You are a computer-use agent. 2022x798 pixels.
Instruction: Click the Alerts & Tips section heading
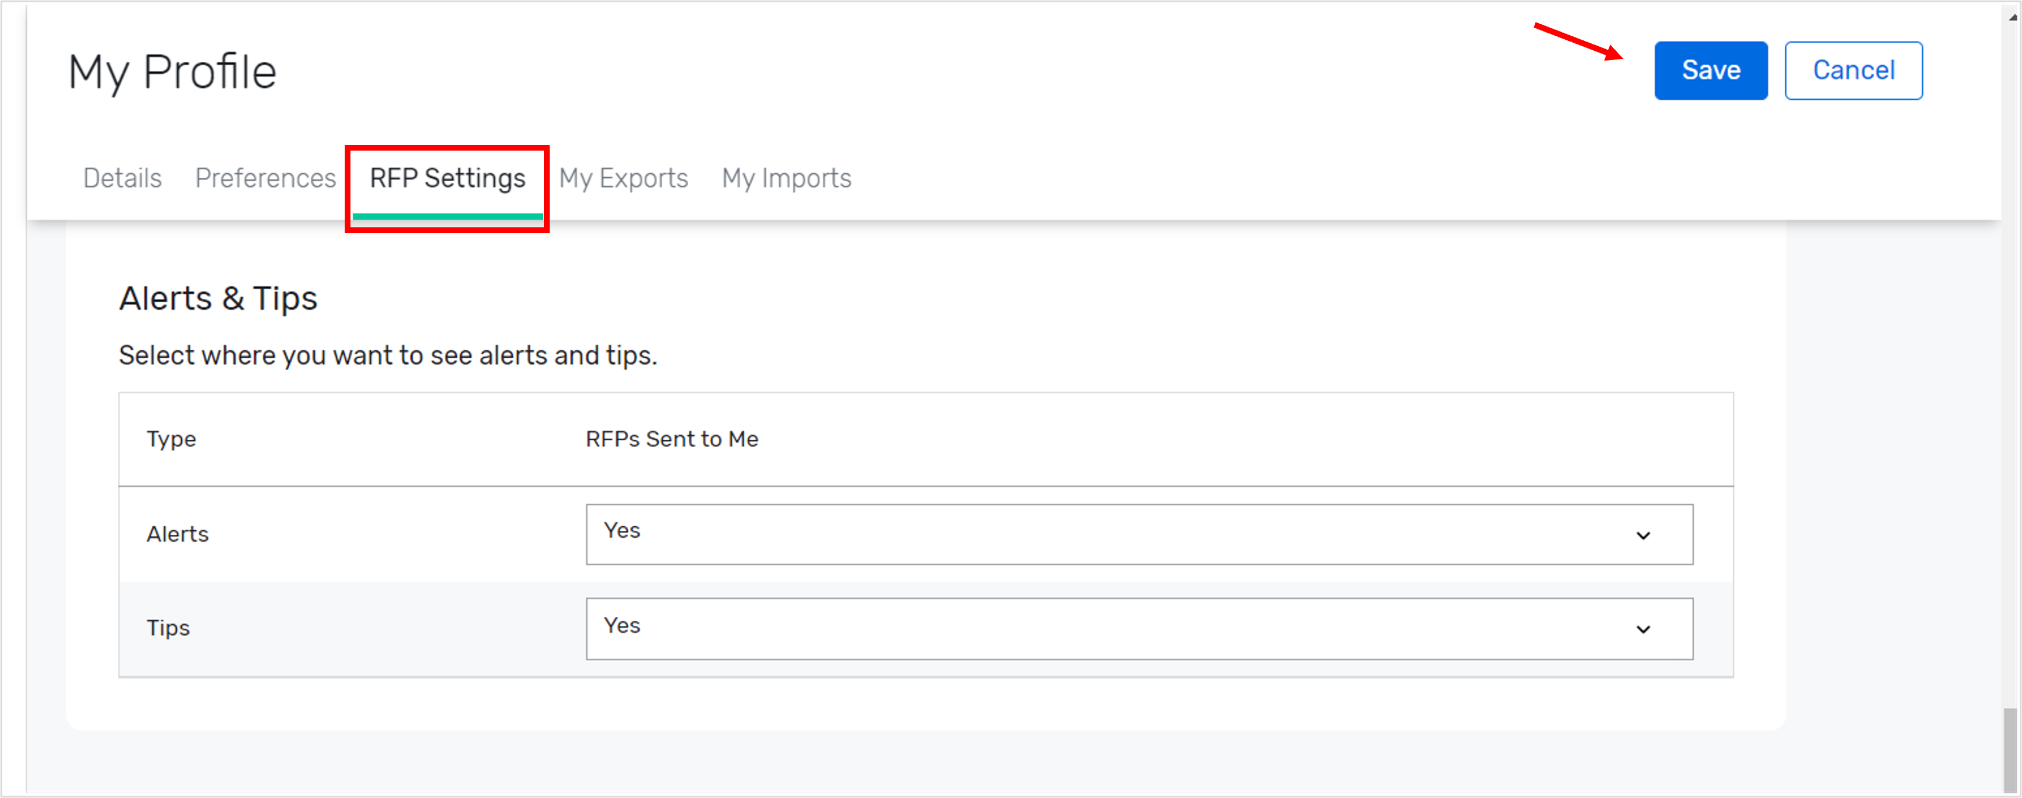tap(218, 298)
